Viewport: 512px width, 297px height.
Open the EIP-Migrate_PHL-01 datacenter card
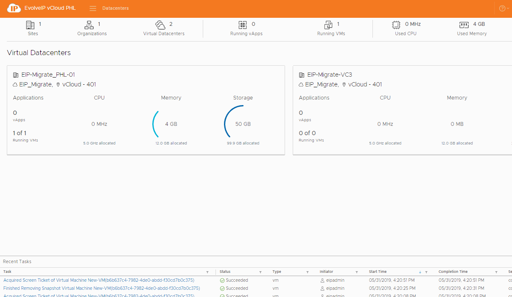point(48,75)
